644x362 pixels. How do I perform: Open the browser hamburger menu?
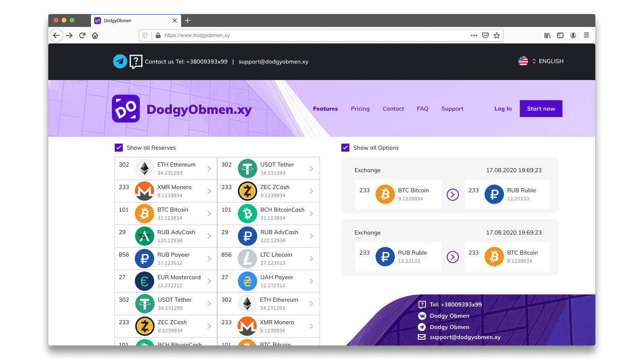[x=586, y=35]
